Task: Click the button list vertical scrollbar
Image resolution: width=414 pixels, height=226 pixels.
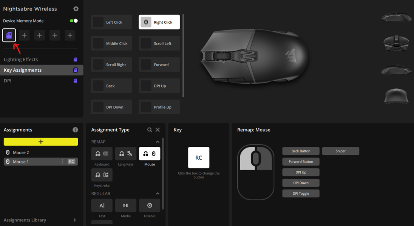Action: coord(183,55)
